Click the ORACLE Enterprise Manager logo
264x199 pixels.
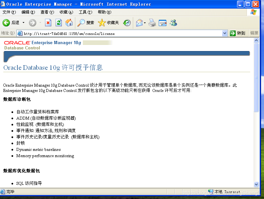pyautogui.click(x=42, y=43)
